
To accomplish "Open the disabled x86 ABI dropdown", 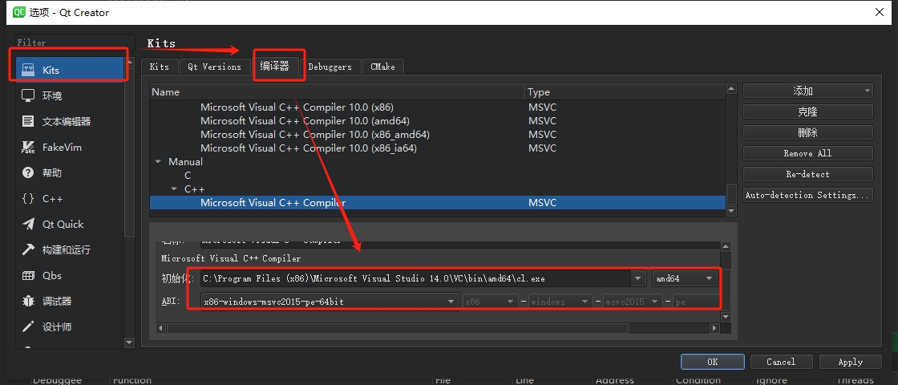I will (491, 302).
